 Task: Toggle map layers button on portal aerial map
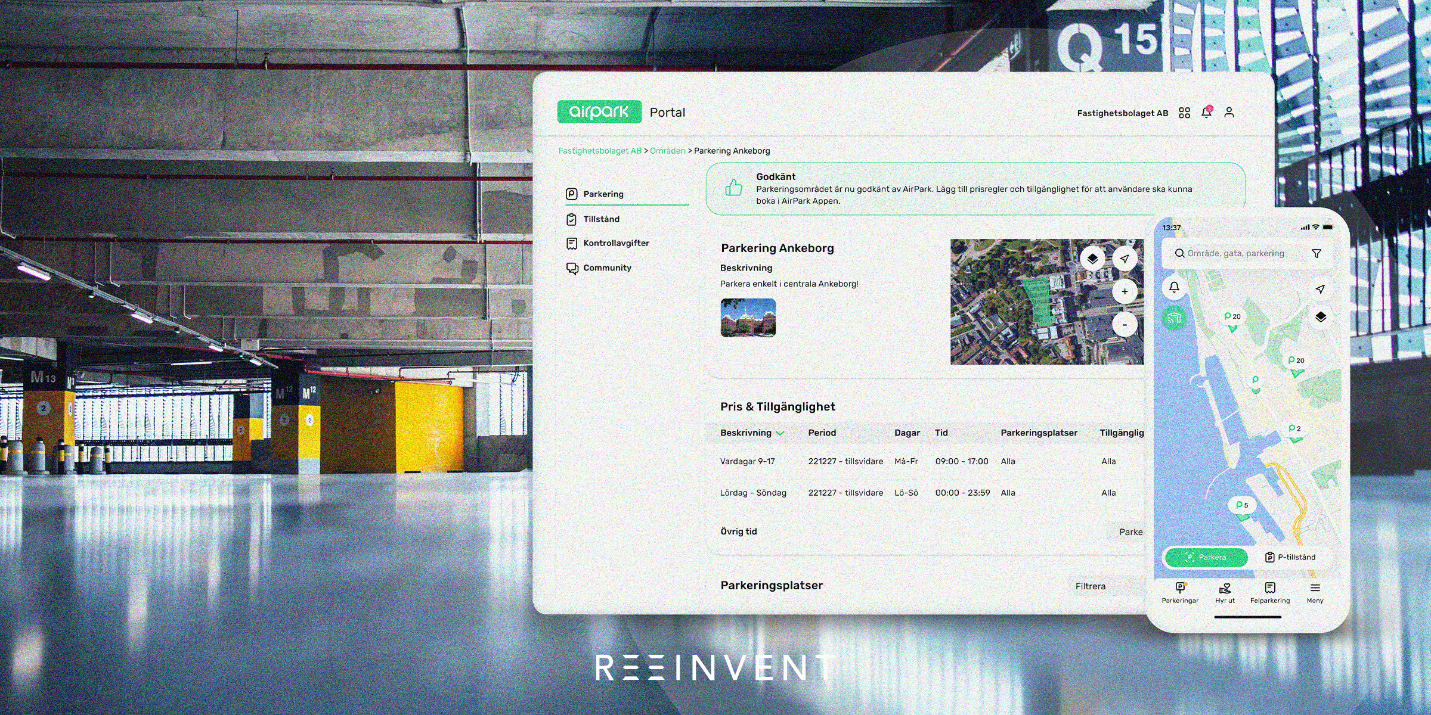pos(1092,259)
